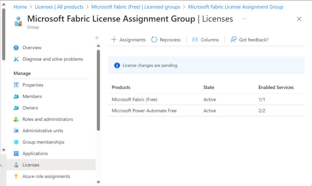Screen dimensions: 312x186
Task: Navigate to Home breadcrumb link
Action: pos(20,7)
